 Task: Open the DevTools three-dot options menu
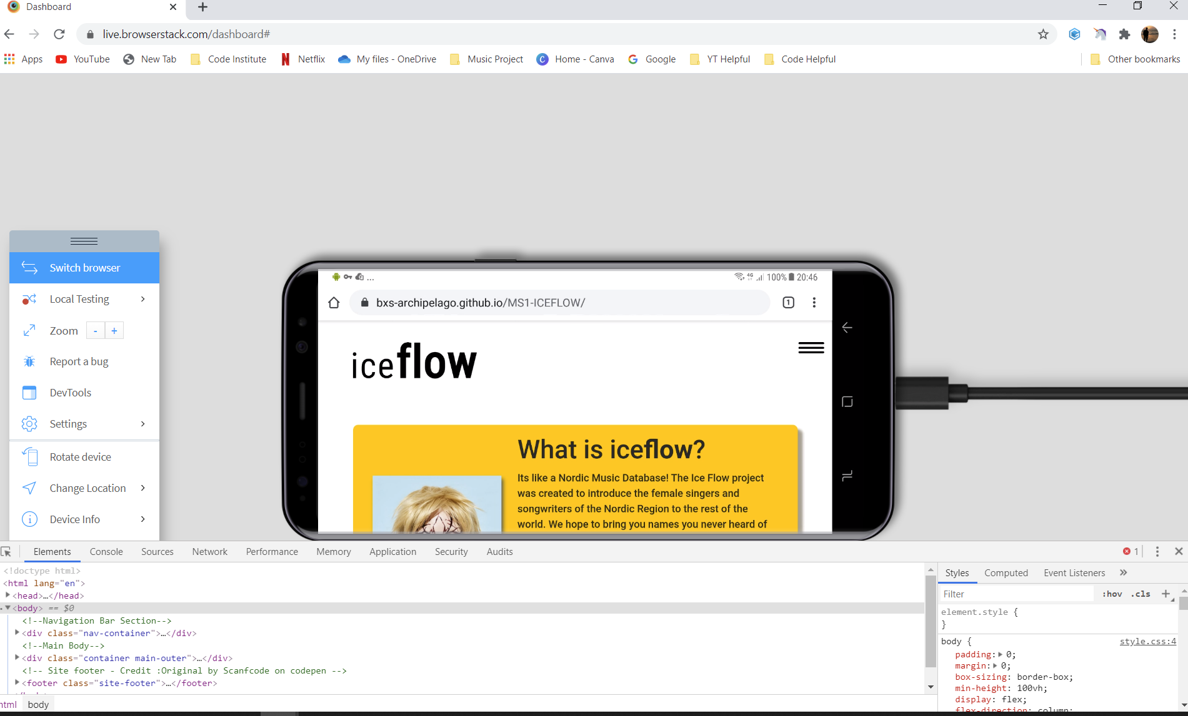tap(1158, 551)
